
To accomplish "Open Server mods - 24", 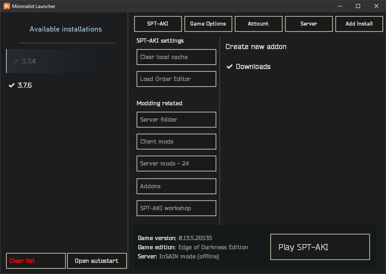I will tap(176, 164).
